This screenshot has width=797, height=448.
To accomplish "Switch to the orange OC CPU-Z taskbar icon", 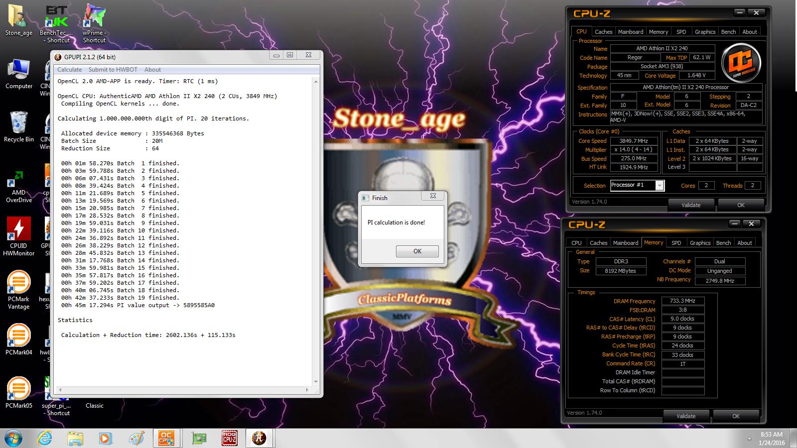I will 166,438.
